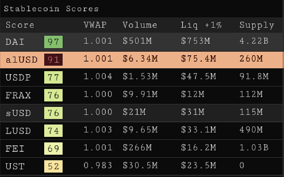Click FRAX volume $9.91M
Screen dimensions: 284x177
[x=140, y=94]
